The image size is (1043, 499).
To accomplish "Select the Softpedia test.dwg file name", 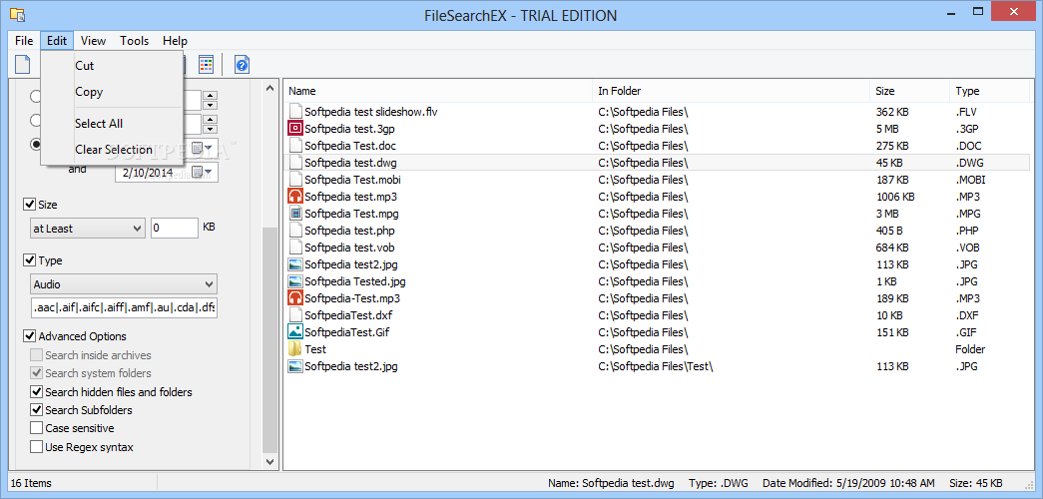I will tap(351, 163).
